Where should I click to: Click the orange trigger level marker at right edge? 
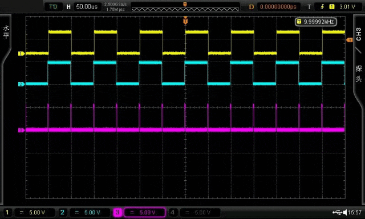pos(350,40)
